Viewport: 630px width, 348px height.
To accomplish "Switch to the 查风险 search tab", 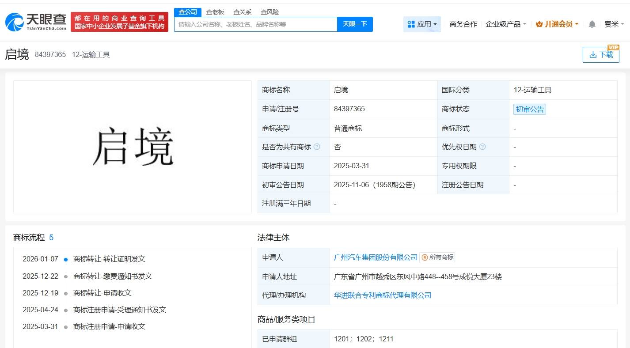I will 270,11.
